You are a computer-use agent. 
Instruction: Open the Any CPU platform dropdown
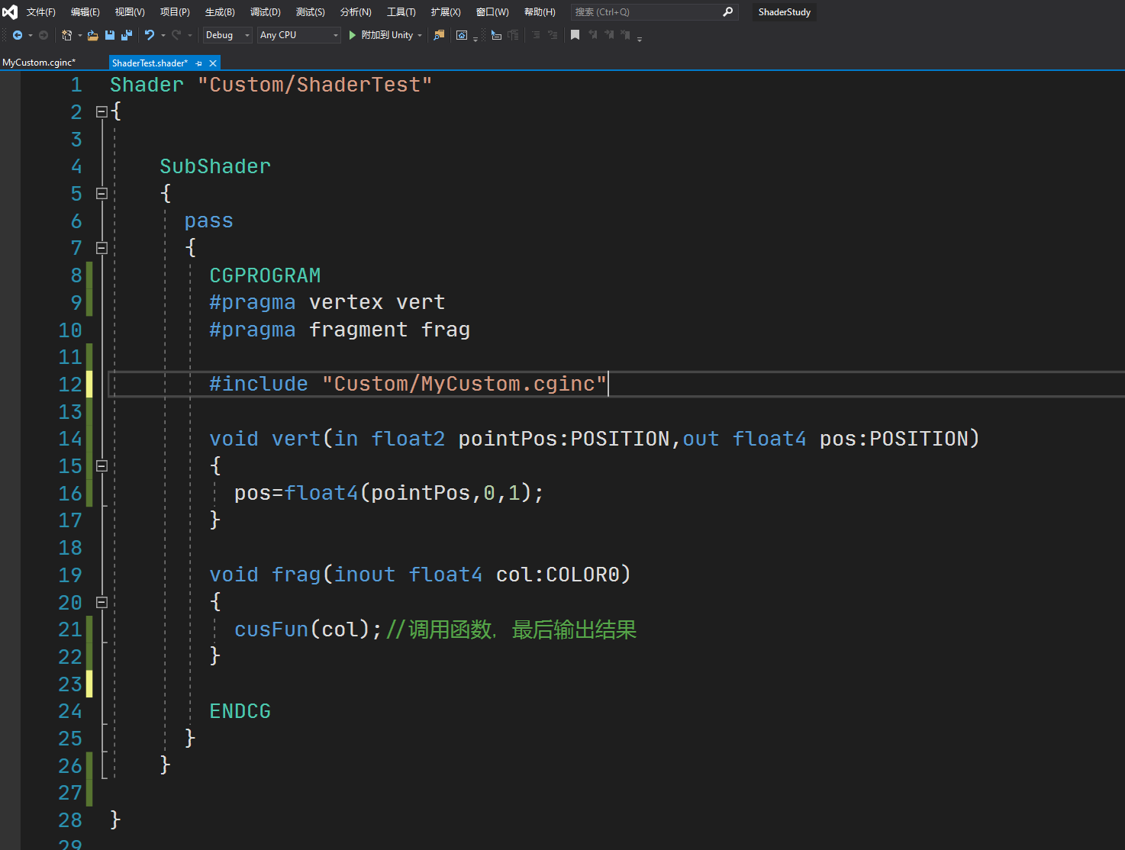[x=298, y=35]
